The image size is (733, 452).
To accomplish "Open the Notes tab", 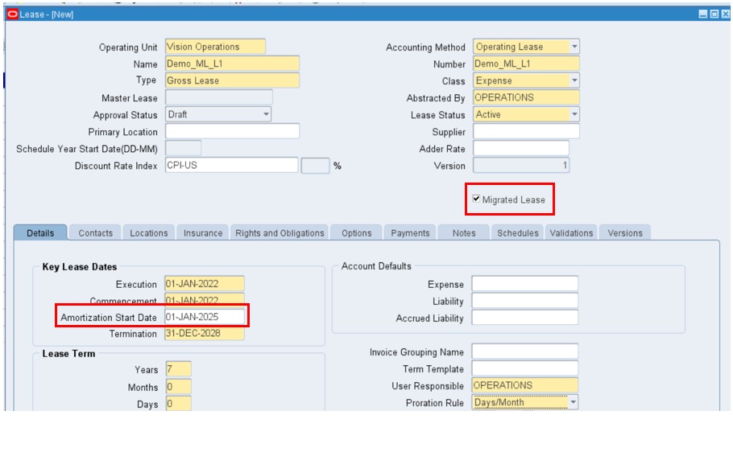I will [x=464, y=233].
